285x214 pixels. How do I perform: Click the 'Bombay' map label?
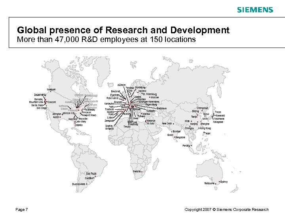click(177, 131)
